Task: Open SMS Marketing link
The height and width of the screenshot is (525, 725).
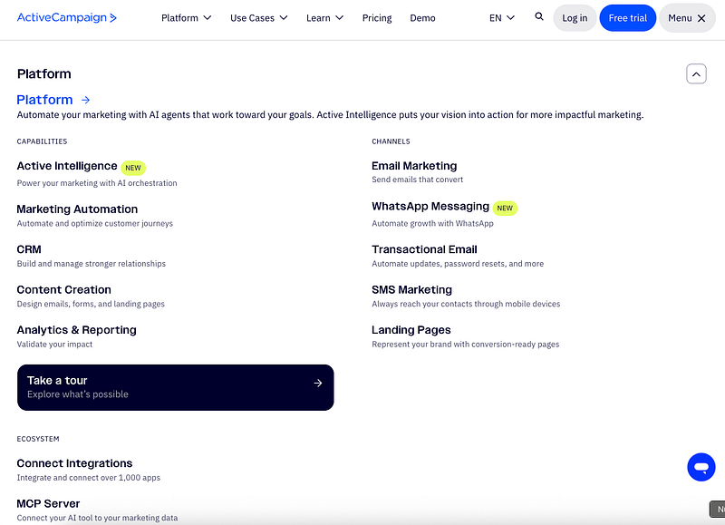Action: click(x=412, y=289)
